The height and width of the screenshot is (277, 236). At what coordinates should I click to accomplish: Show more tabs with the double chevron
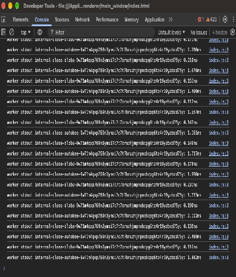[171, 20]
